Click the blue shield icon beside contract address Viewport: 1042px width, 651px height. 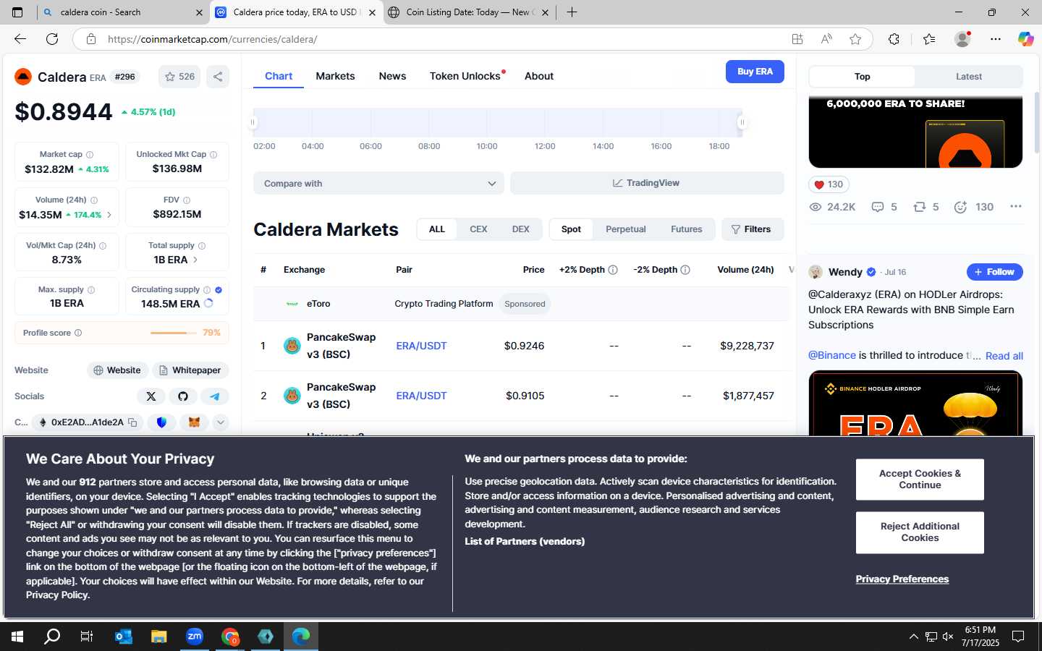[161, 422]
